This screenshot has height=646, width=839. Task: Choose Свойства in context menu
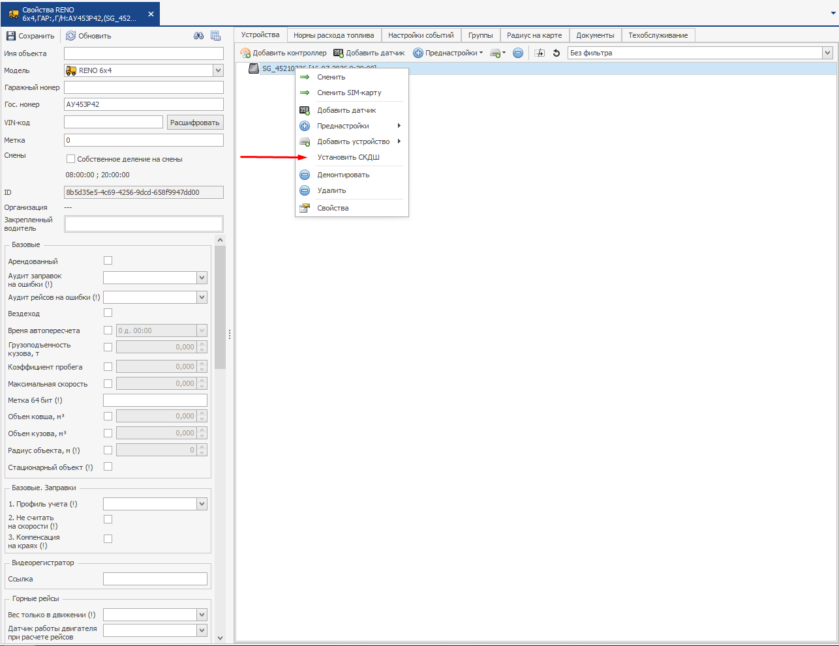click(x=352, y=208)
